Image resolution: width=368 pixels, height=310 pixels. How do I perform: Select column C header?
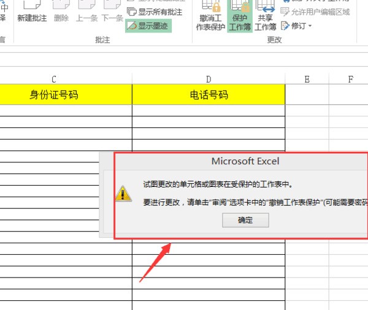(x=54, y=79)
